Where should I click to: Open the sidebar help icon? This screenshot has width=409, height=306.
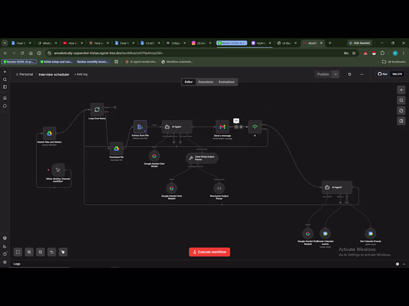point(5,254)
